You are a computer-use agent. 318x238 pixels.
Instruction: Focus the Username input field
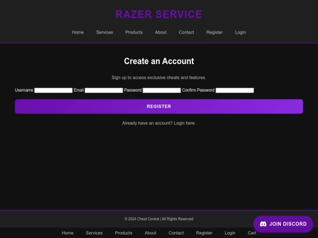[54, 90]
